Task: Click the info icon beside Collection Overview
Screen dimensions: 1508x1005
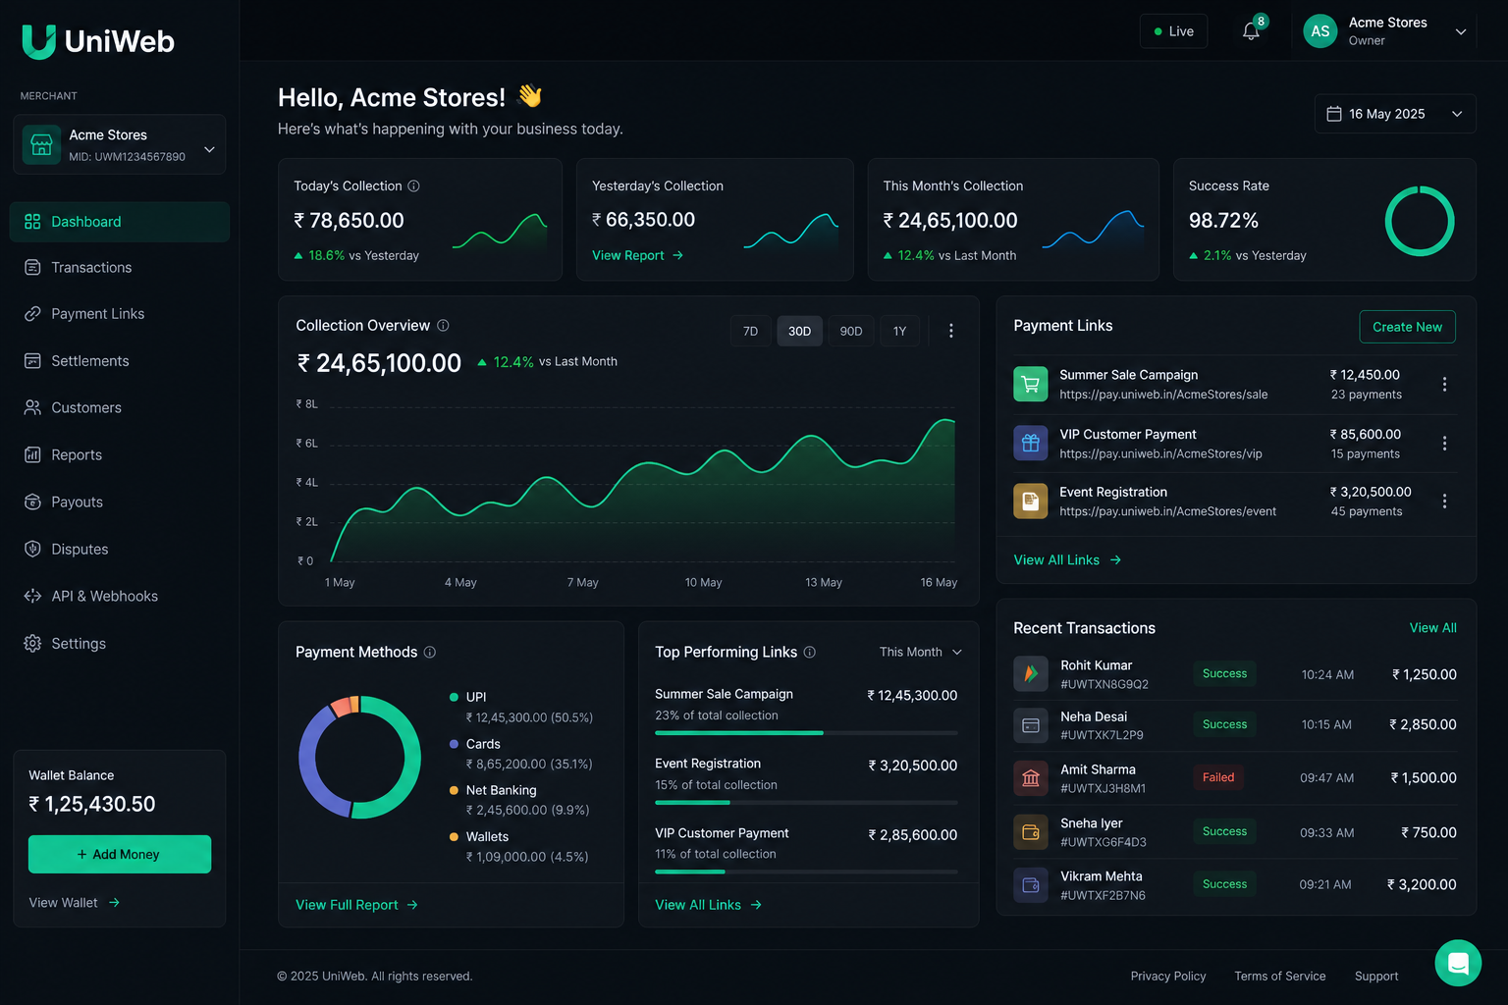Action: [x=443, y=325]
